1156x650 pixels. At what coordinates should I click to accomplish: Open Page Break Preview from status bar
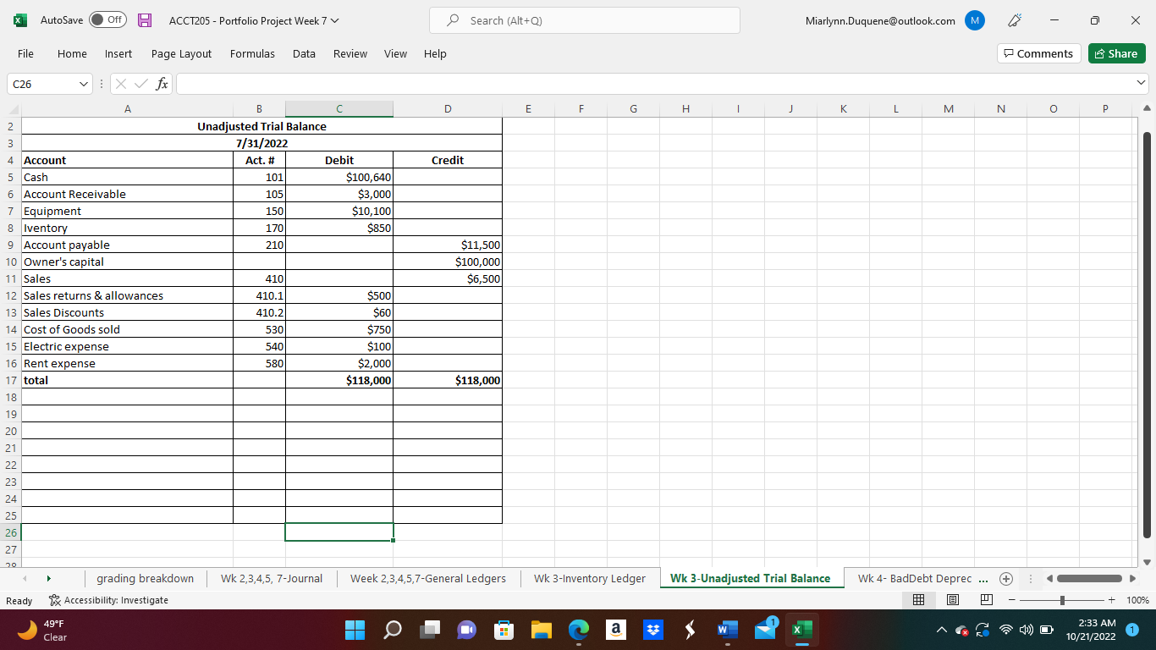click(x=986, y=599)
